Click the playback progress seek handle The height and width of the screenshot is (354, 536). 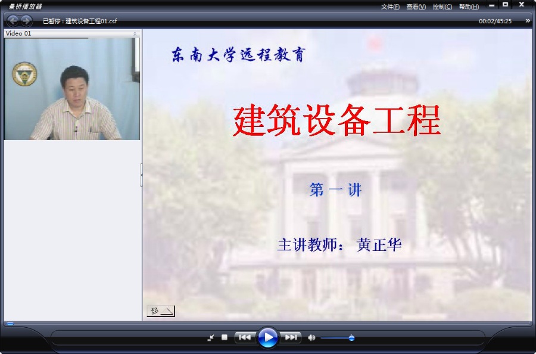click(x=10, y=323)
